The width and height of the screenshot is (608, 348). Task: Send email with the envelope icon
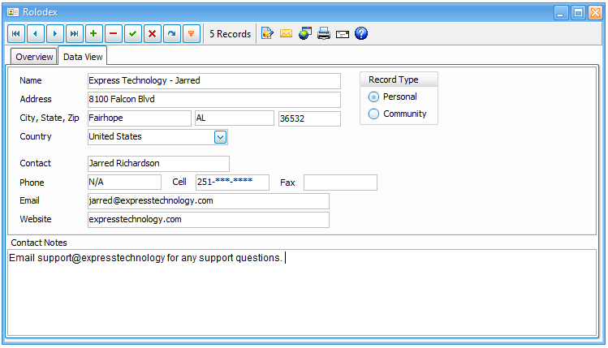pyautogui.click(x=287, y=34)
